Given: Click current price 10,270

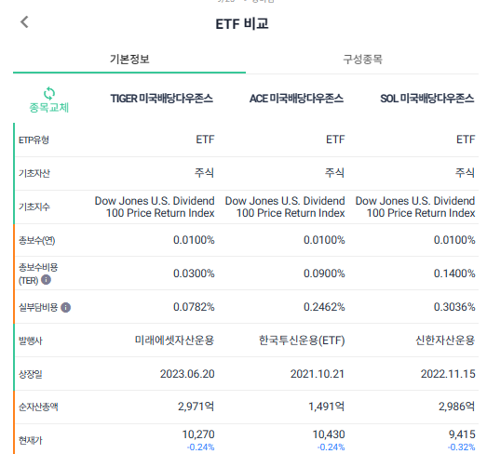Looking at the screenshot, I should click(198, 434).
